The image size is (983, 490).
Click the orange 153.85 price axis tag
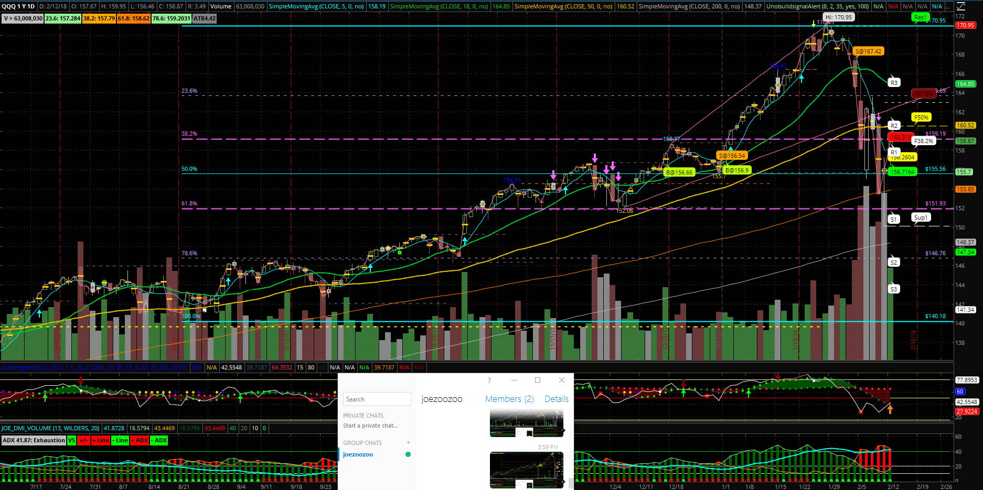(x=965, y=189)
